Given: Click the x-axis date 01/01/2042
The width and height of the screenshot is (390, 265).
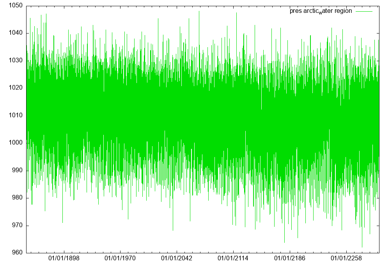Looking at the screenshot, I should 177,258.
